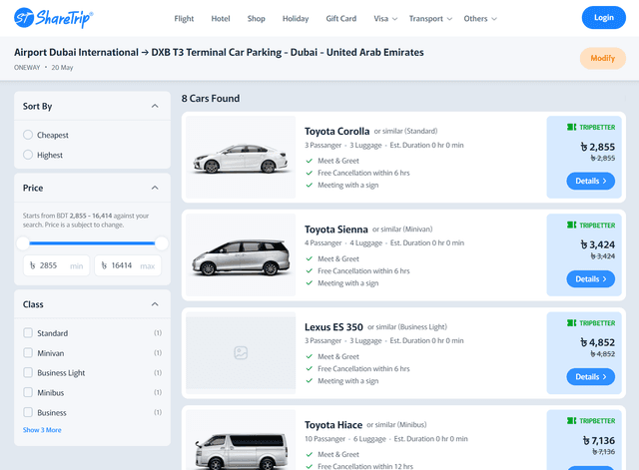Collapse the Sort By panel
This screenshot has width=639, height=470.
[x=155, y=106]
